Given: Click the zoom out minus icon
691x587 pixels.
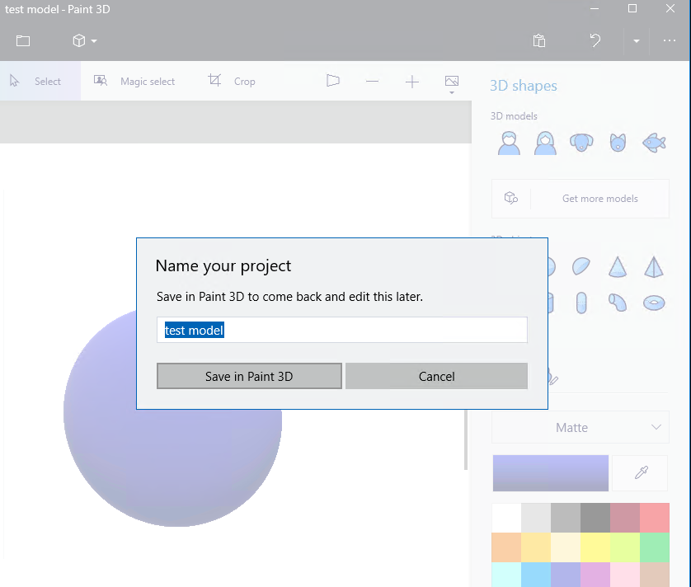Looking at the screenshot, I should click(x=373, y=82).
